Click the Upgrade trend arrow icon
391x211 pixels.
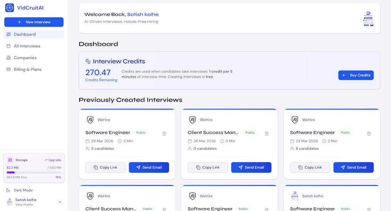click(x=45, y=160)
